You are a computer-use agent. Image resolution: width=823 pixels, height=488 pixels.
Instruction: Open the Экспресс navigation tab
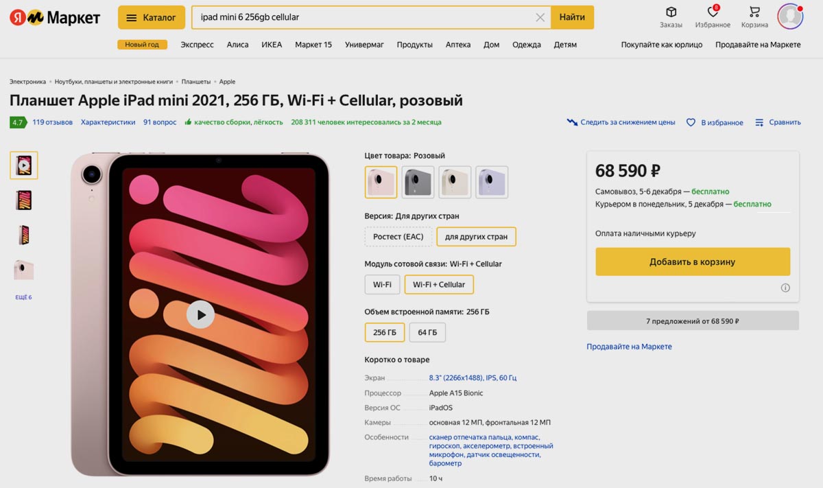click(x=197, y=45)
